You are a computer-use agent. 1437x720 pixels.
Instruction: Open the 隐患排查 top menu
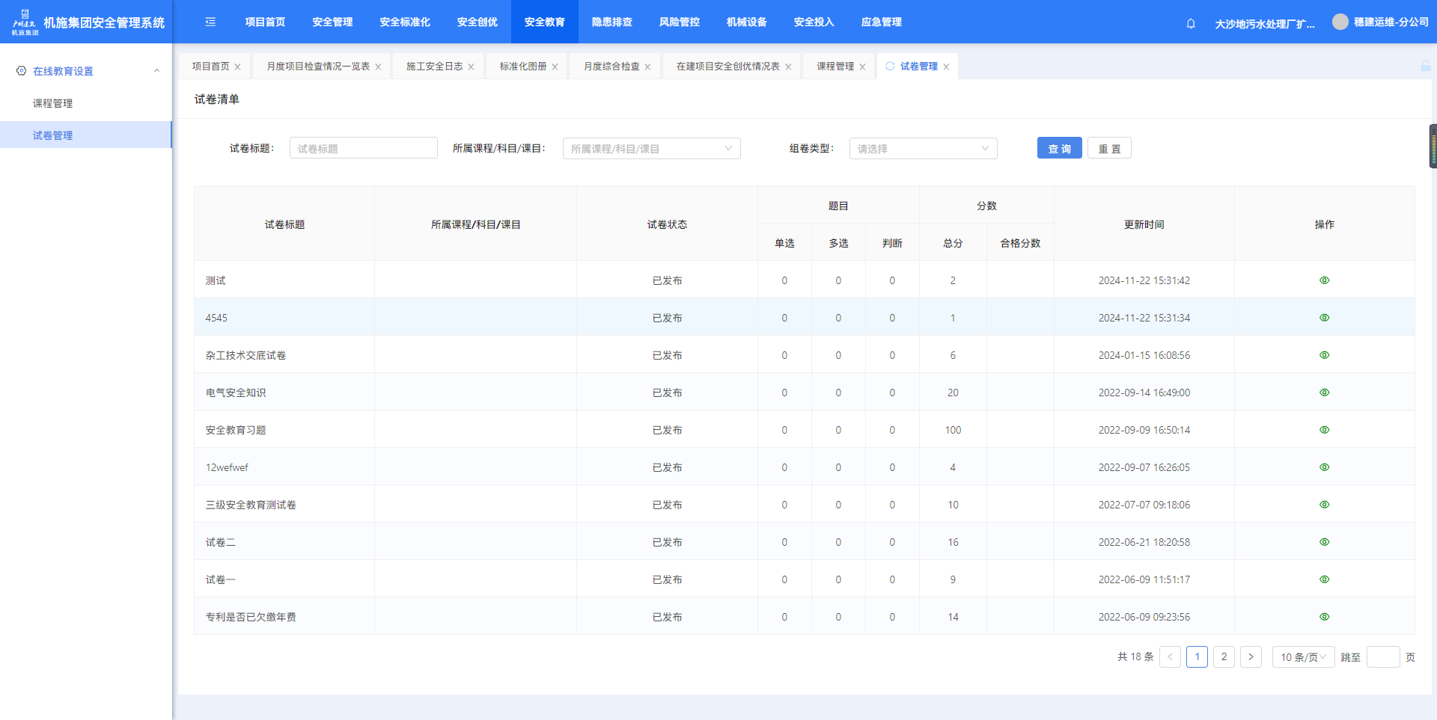(x=611, y=22)
